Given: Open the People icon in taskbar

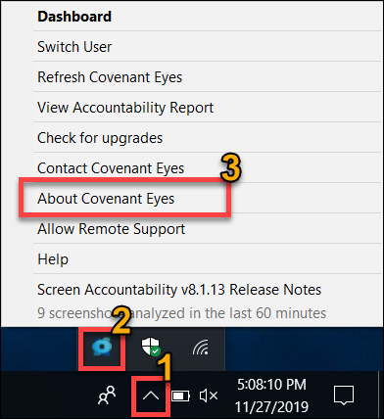Looking at the screenshot, I should coord(107,396).
